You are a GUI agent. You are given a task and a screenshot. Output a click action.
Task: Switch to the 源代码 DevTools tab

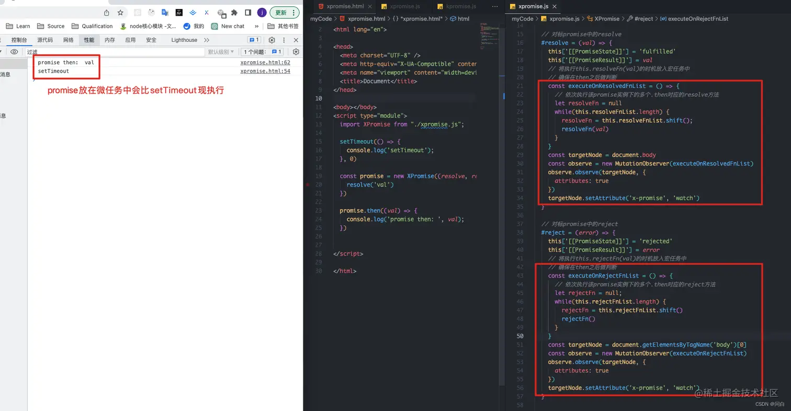click(x=45, y=40)
